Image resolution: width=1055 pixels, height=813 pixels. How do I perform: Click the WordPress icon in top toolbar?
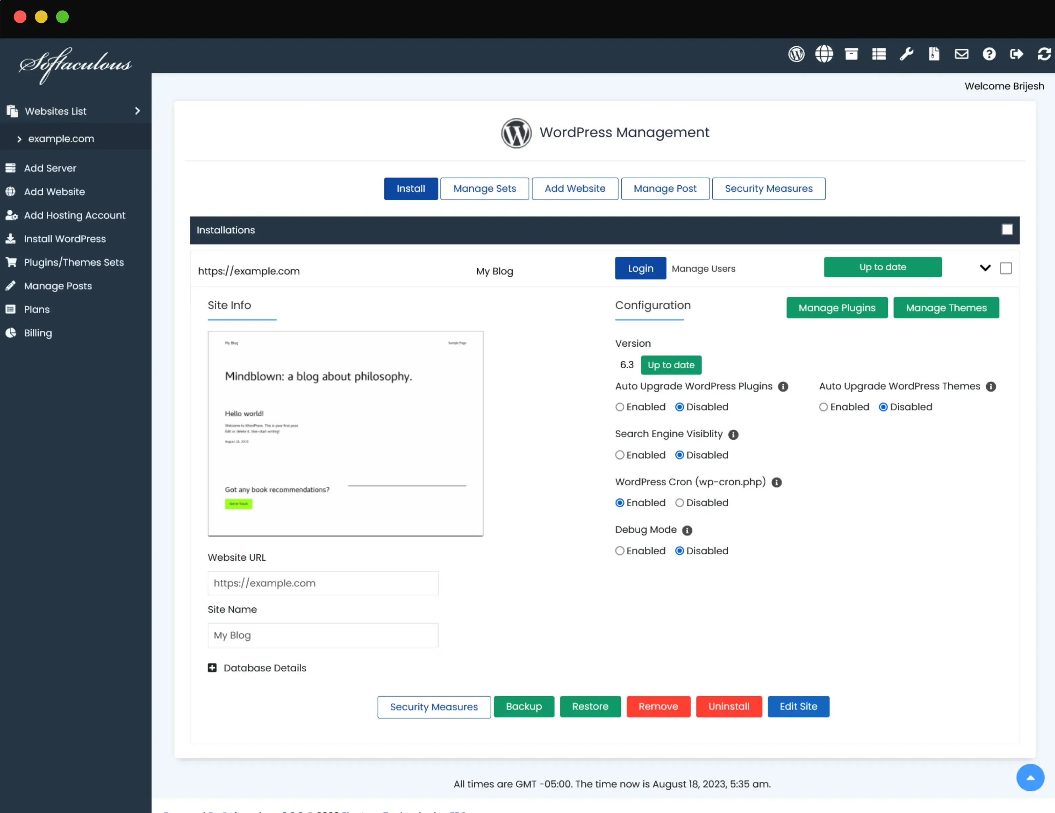[796, 54]
